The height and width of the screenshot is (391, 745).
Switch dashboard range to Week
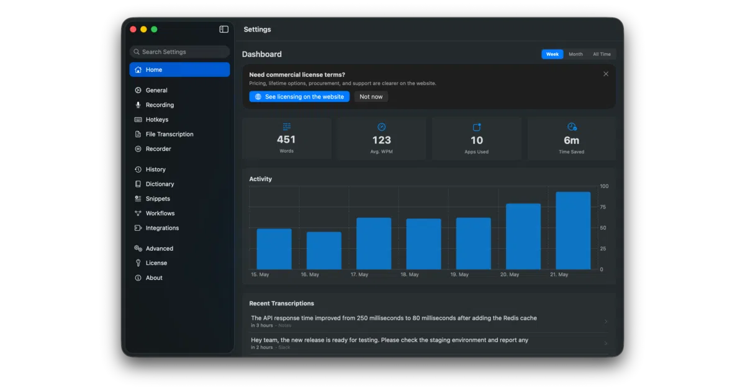click(552, 54)
